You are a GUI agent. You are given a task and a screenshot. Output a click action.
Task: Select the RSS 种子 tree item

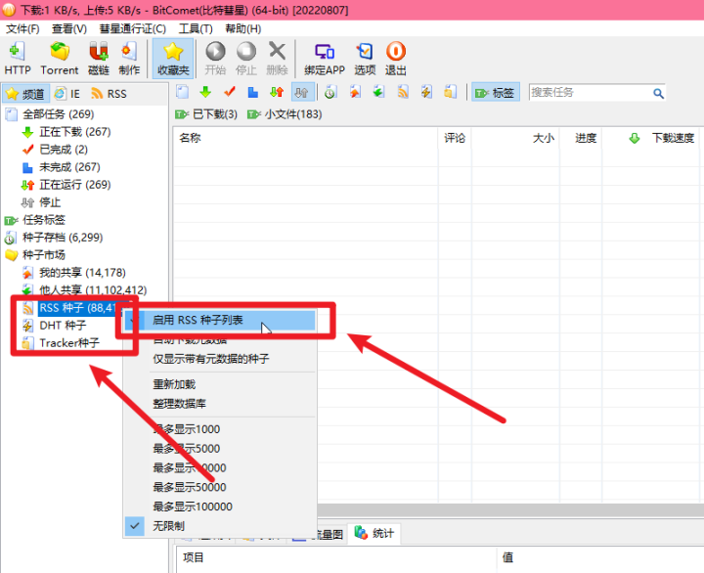coord(78,308)
